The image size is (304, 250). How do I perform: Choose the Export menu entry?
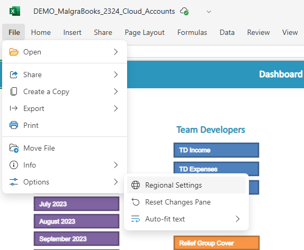65,108
